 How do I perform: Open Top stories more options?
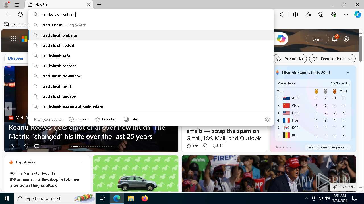(81, 162)
